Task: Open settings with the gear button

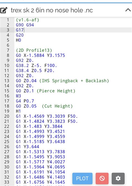Action: click(118, 178)
